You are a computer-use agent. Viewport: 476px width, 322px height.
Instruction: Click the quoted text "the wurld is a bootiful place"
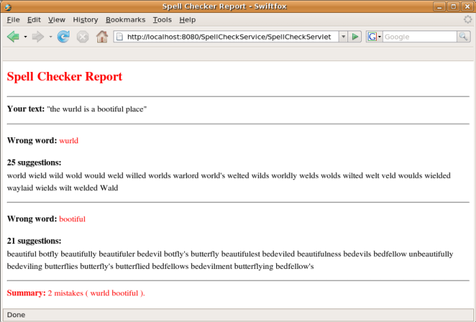pos(97,109)
